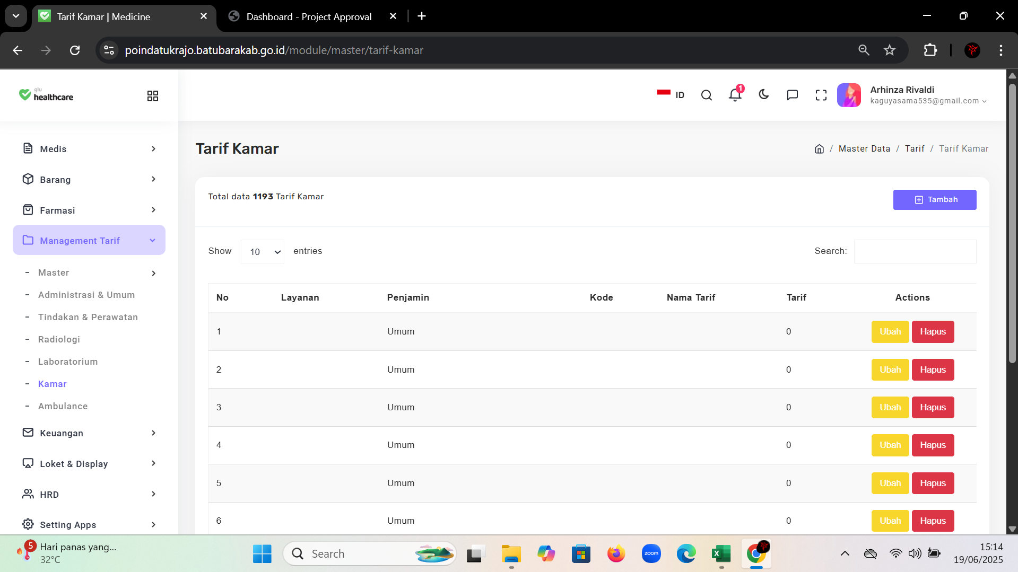This screenshot has width=1018, height=572.
Task: Expand the HRD menu
Action: (x=89, y=495)
